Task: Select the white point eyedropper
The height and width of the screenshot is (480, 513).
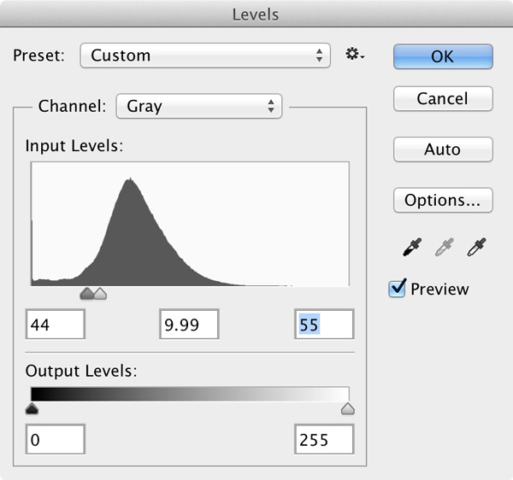Action: pos(475,248)
